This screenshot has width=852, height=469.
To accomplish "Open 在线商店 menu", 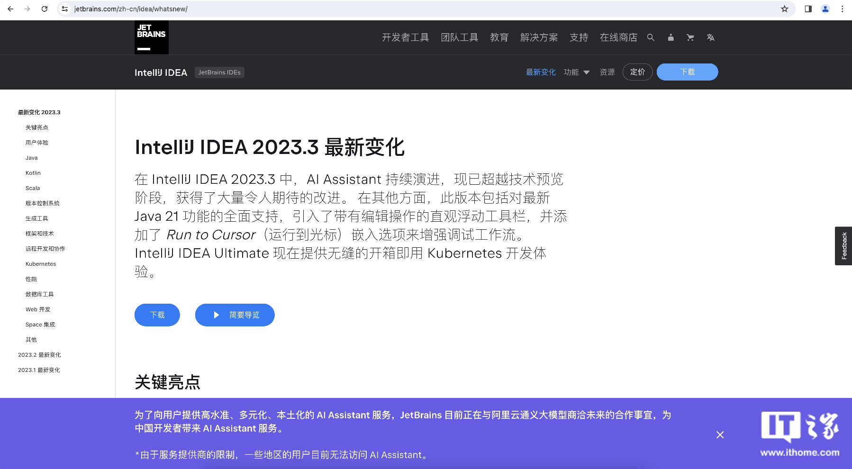I will (618, 37).
